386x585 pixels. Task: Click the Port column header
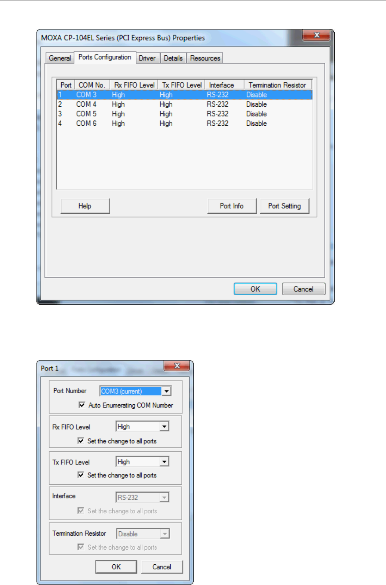[66, 85]
